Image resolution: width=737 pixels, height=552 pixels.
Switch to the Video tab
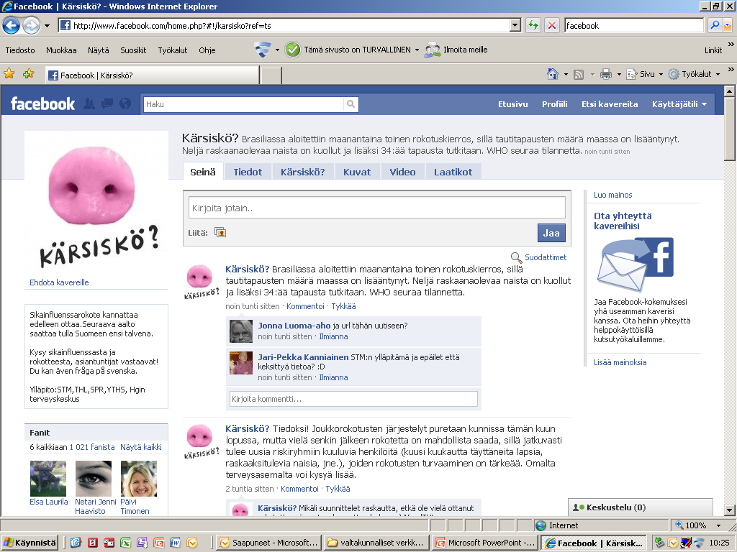click(402, 172)
